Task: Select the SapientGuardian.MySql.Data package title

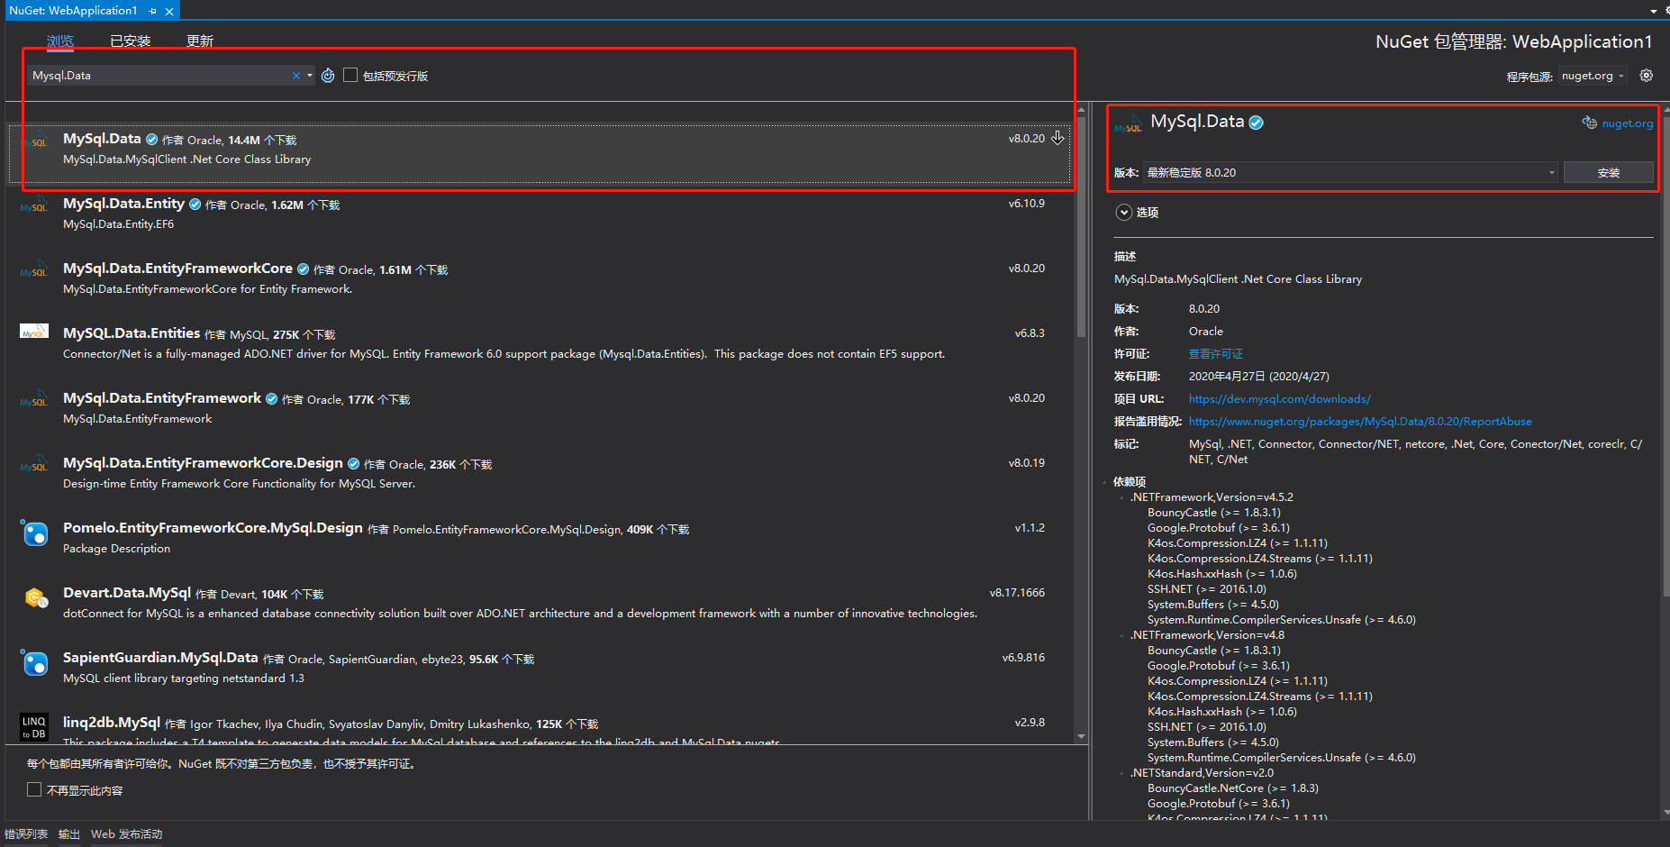Action: (x=160, y=658)
